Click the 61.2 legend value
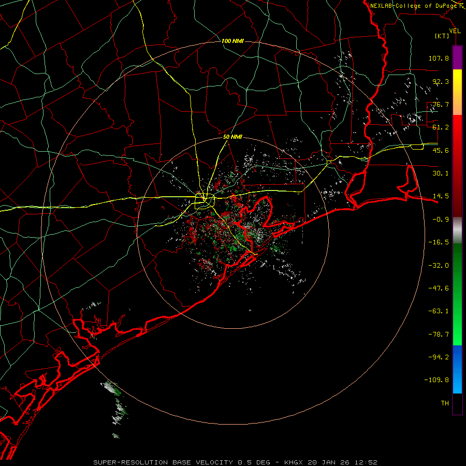The width and height of the screenshot is (466, 466). click(441, 127)
